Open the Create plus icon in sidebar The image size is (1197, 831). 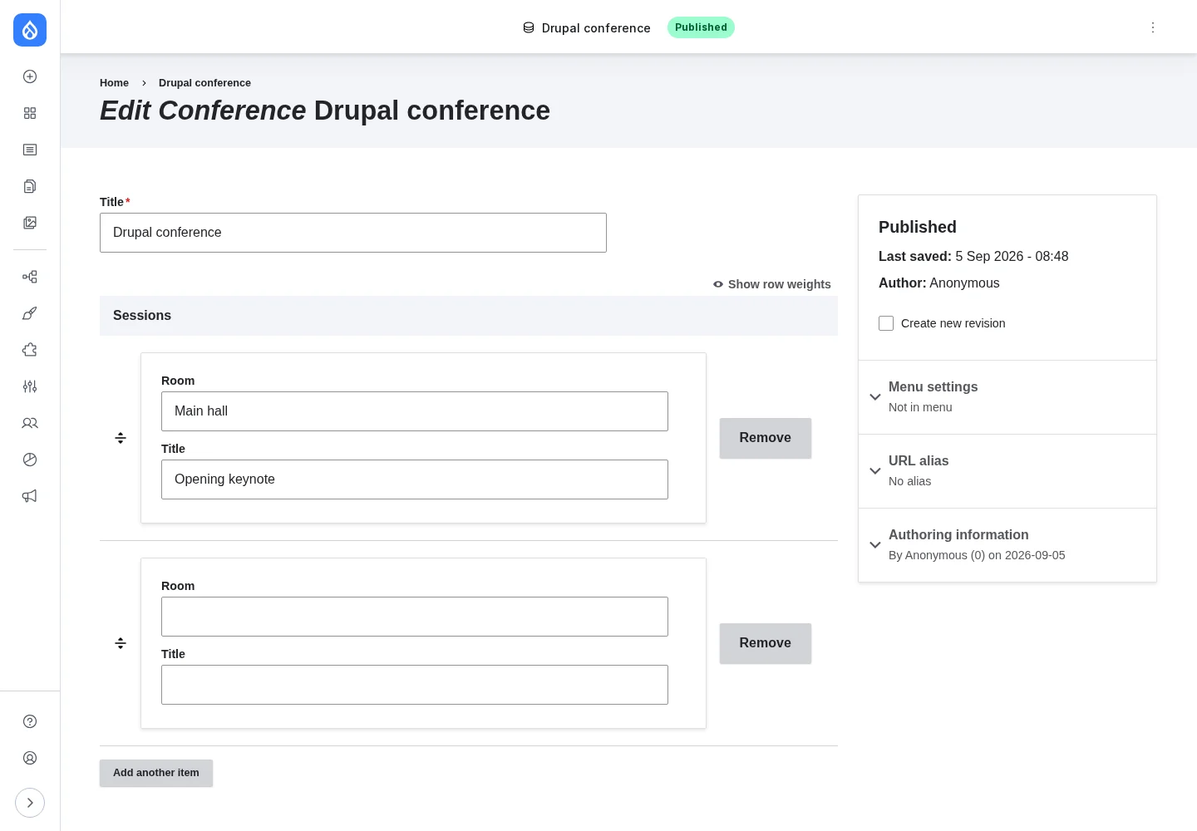[30, 76]
